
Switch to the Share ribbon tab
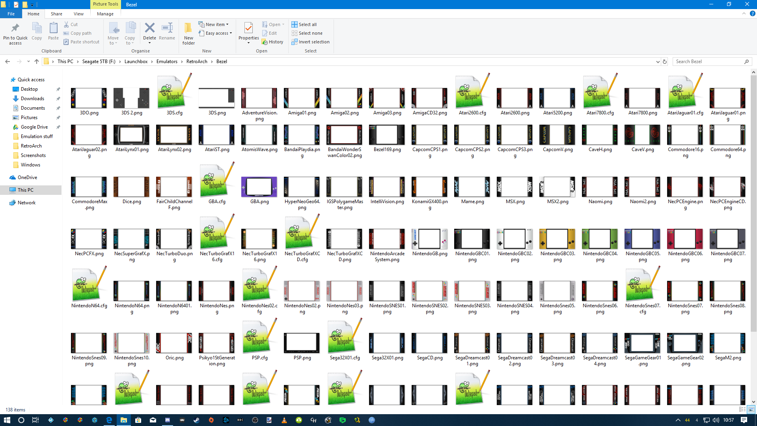pos(56,14)
